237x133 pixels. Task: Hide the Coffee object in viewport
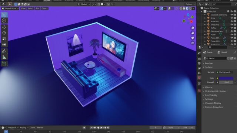point(231,28)
